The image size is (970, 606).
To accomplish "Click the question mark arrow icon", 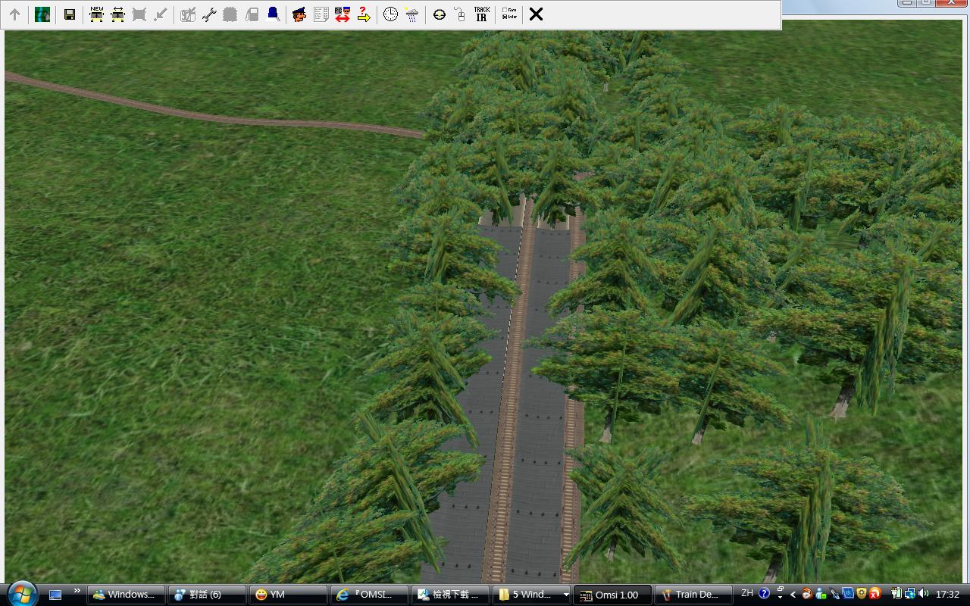I will coord(363,14).
